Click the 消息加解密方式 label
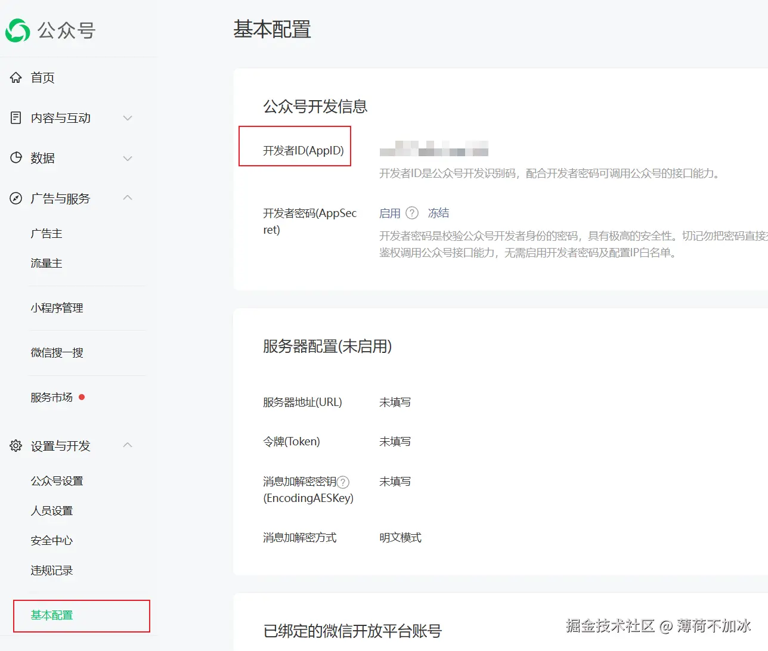This screenshot has height=651, width=768. [x=300, y=538]
